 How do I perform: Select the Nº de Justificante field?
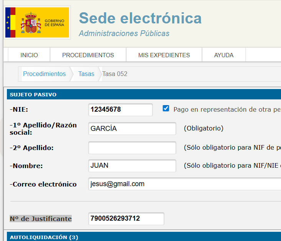click(x=126, y=219)
